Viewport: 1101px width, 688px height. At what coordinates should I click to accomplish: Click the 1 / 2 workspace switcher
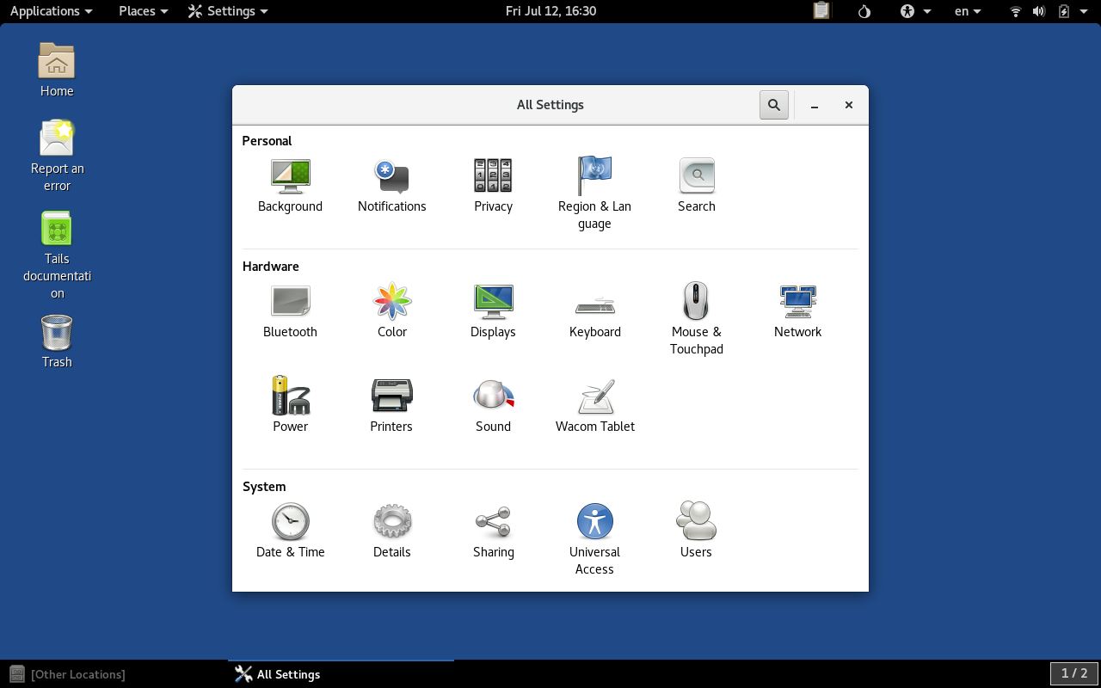(1074, 673)
